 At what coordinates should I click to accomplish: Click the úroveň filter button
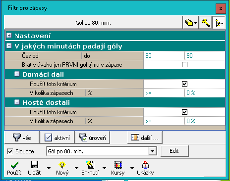click(93, 137)
